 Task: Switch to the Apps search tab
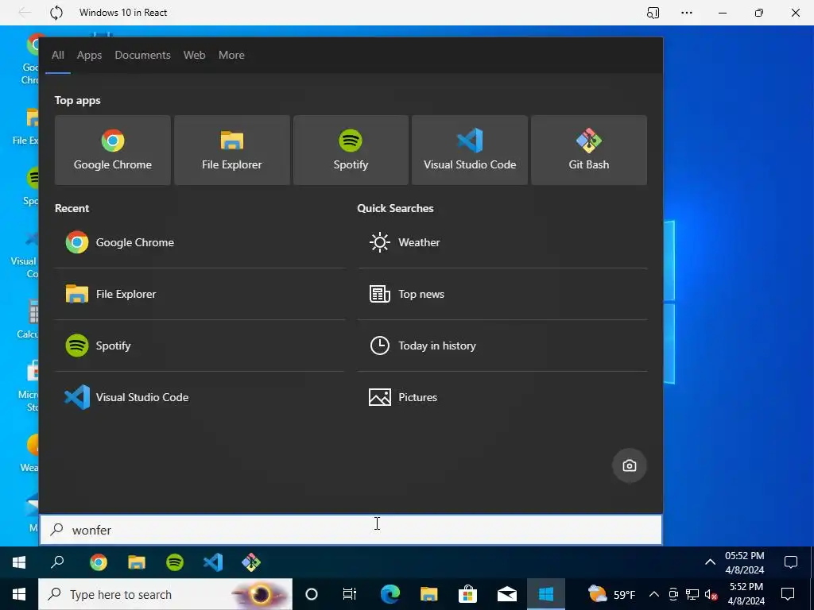[x=89, y=55]
